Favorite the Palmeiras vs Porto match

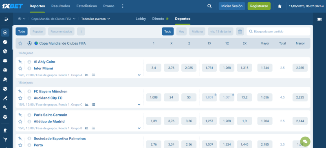pyautogui.click(x=20, y=145)
